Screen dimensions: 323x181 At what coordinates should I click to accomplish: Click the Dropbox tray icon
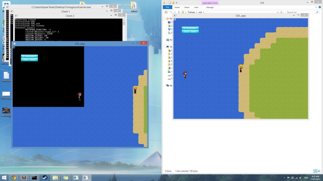[292, 178]
